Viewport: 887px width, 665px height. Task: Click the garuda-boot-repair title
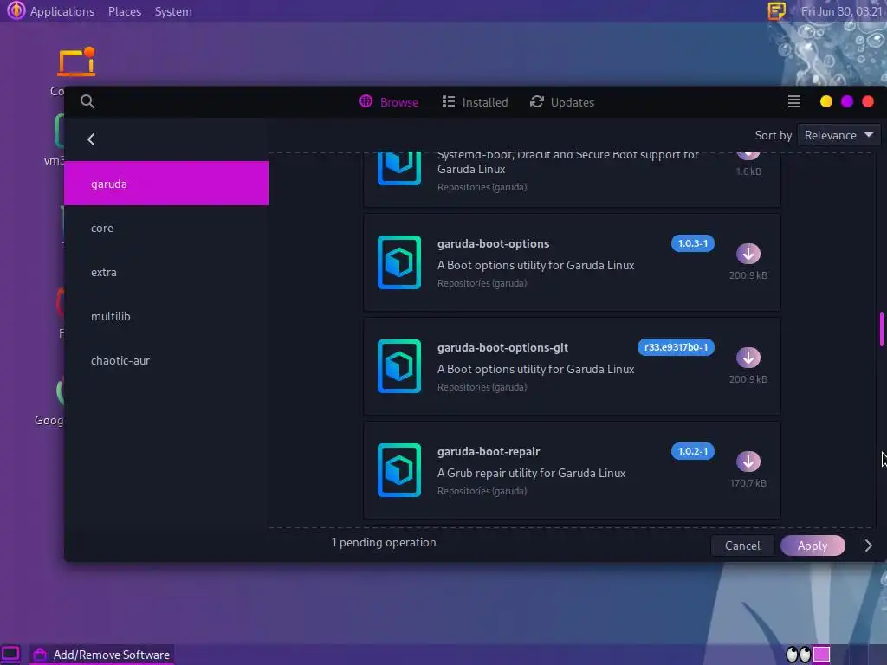coord(489,452)
